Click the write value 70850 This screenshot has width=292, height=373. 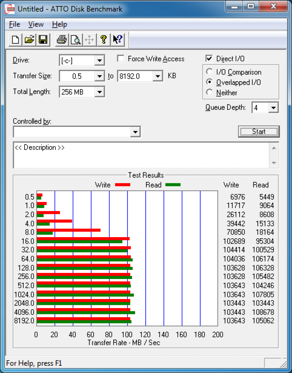click(236, 232)
